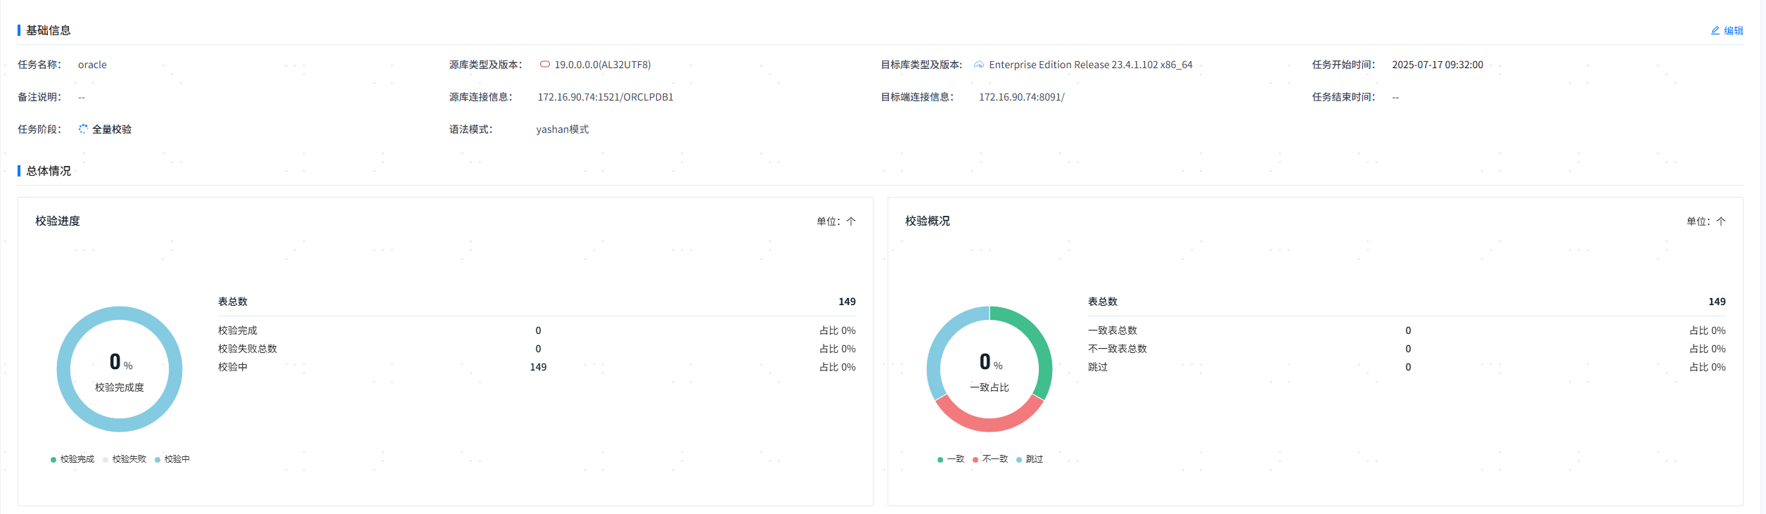The image size is (1766, 514).
Task: Click the 校验完成度 center label
Action: (x=120, y=387)
